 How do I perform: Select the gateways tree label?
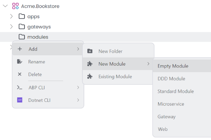pyautogui.click(x=39, y=27)
